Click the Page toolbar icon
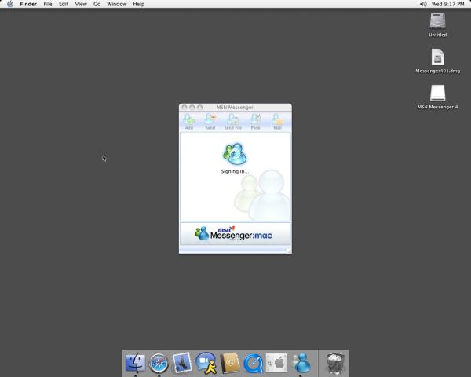Image resolution: width=471 pixels, height=377 pixels. (255, 122)
